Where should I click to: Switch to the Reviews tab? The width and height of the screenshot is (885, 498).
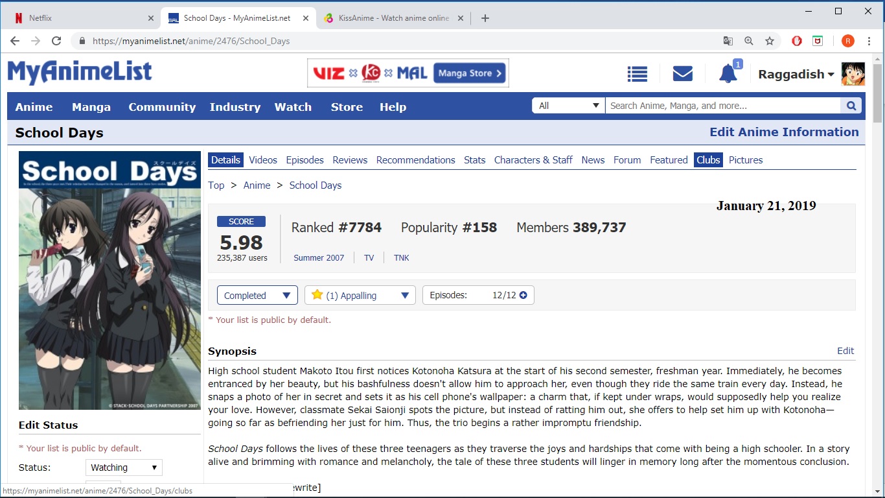[x=350, y=160]
